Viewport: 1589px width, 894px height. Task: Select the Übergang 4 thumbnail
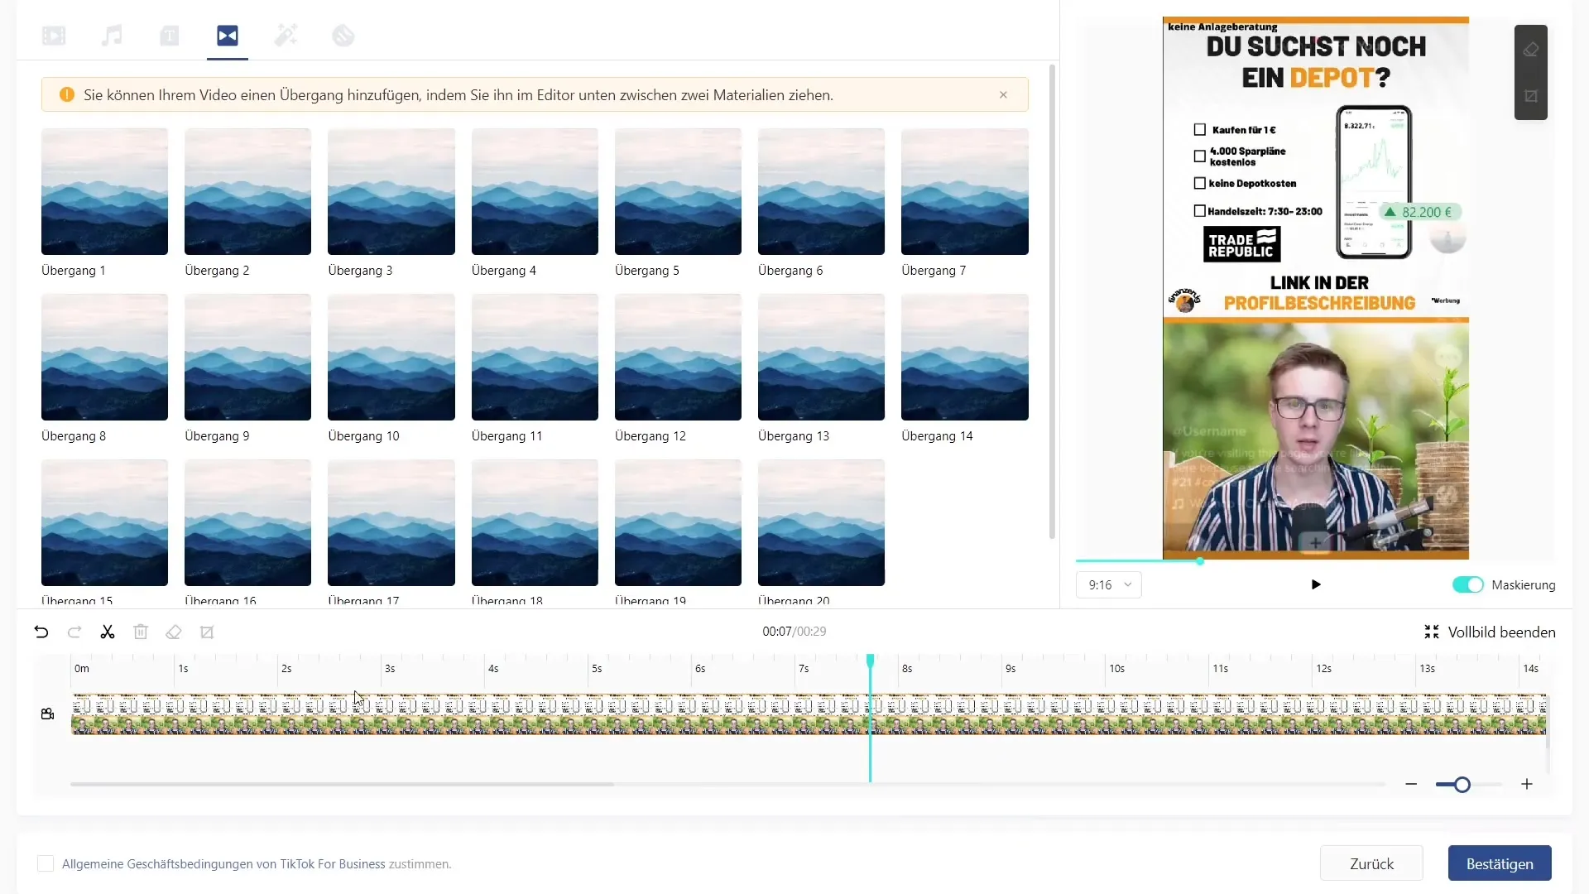click(535, 191)
